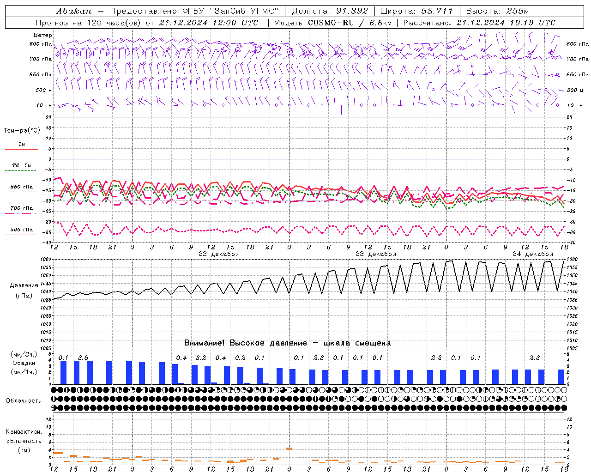Screen dimensions: 591x473
Task: Click the "(мм/1ч.)" precipitation unit label
Action: pyautogui.click(x=24, y=372)
